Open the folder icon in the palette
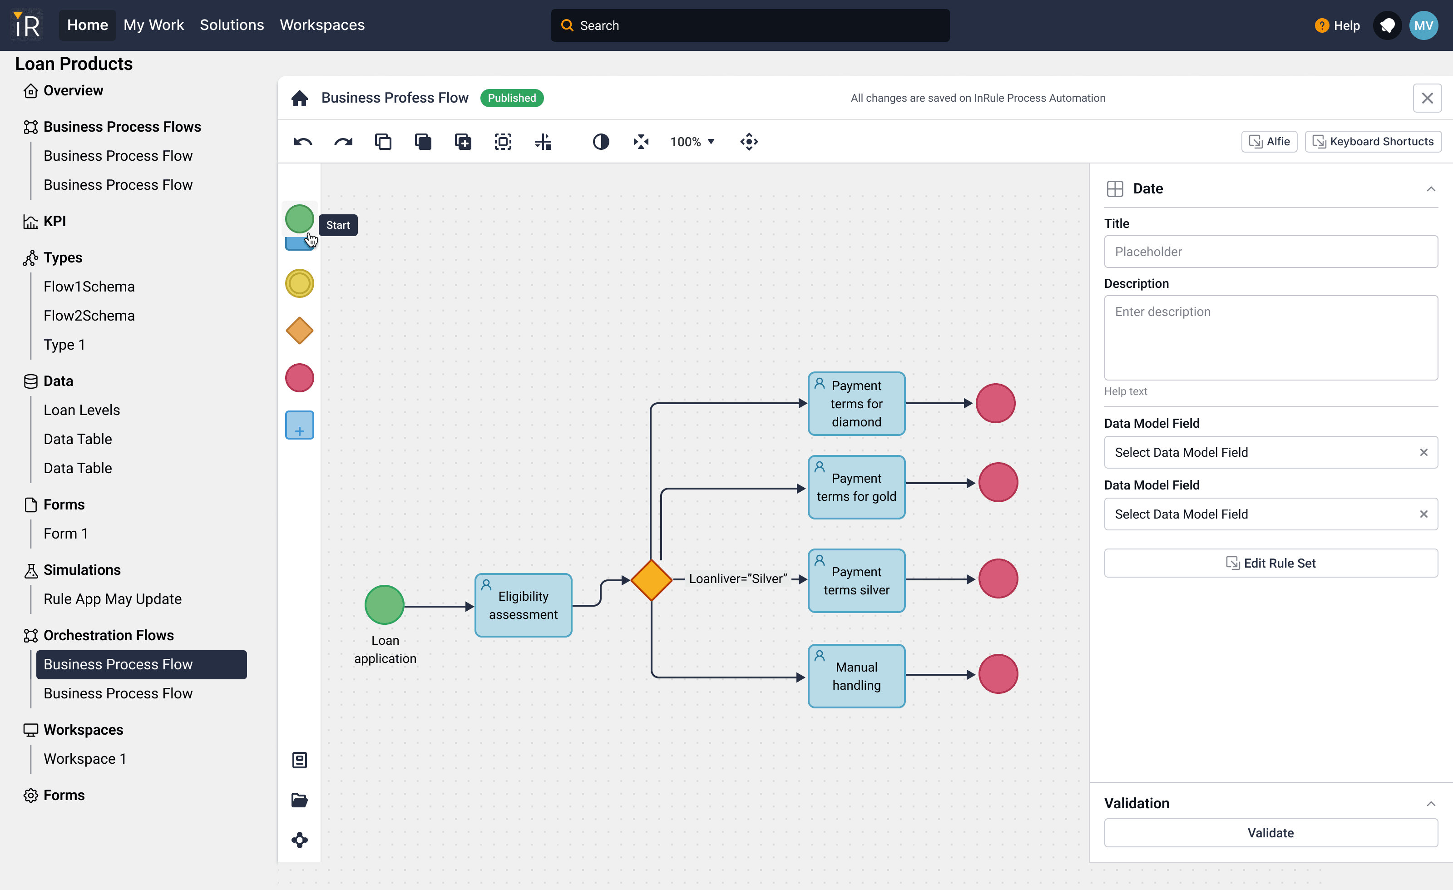Screen dimensions: 1453x890 tap(300, 800)
